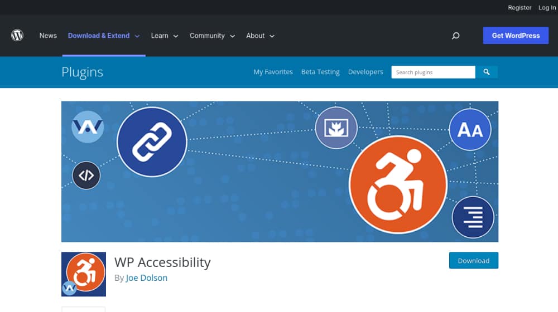Open the About menu

tap(255, 36)
